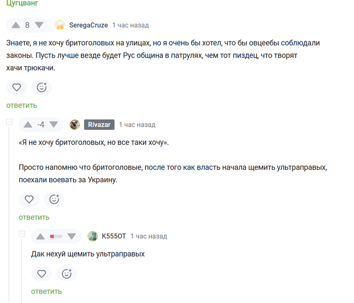Screen dimensions: 354x303
Task: Reply to Rivazar's comment
Action: click(34, 217)
